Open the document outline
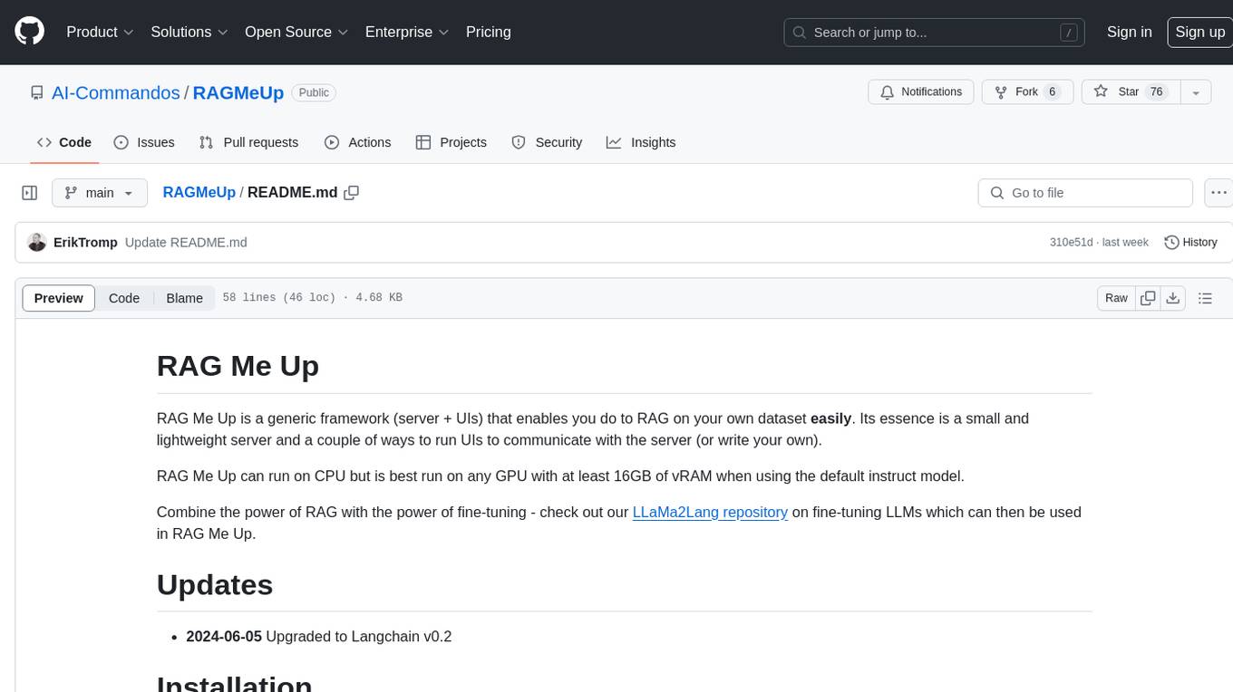This screenshot has height=692, width=1233. pos(1205,298)
